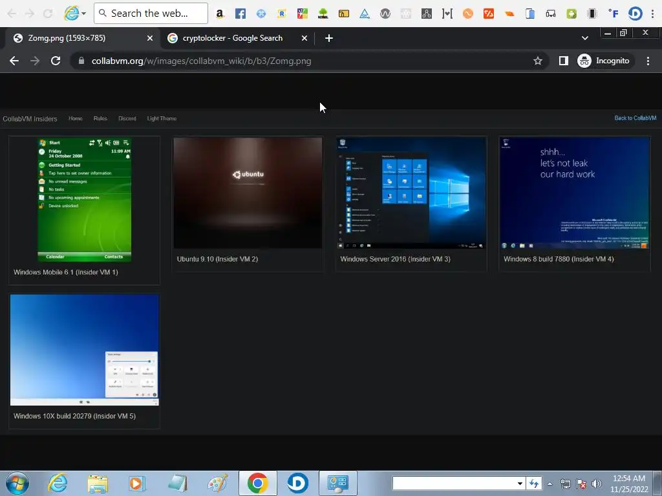Expand the taskbar address dropdown arrow
Screen dimensions: 662x496
(520, 483)
